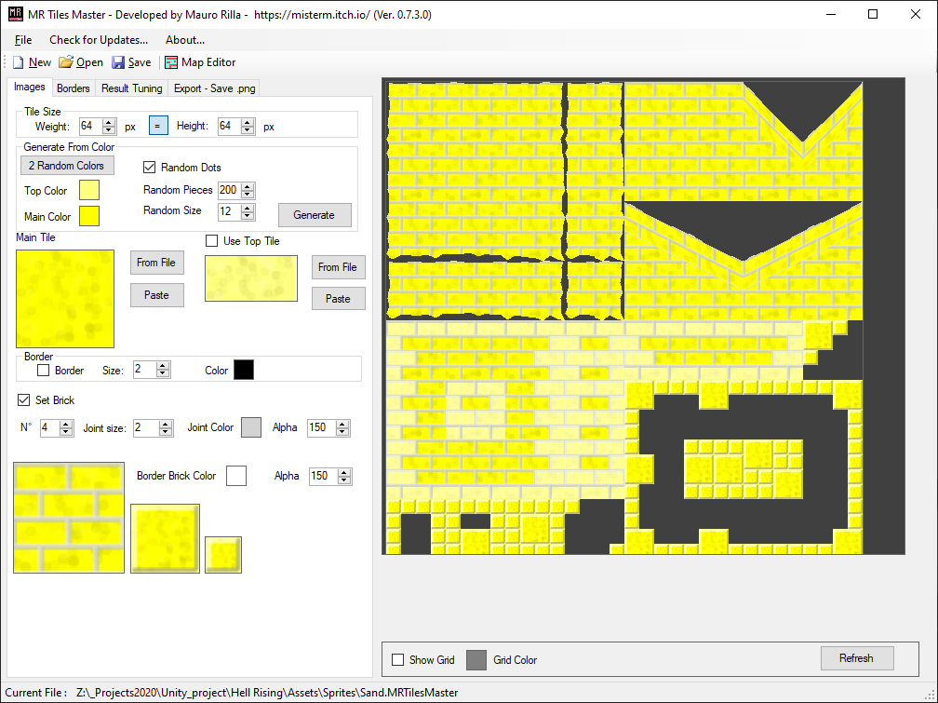The width and height of the screenshot is (938, 703).
Task: Click the medium bordered tile preview
Action: (x=165, y=538)
